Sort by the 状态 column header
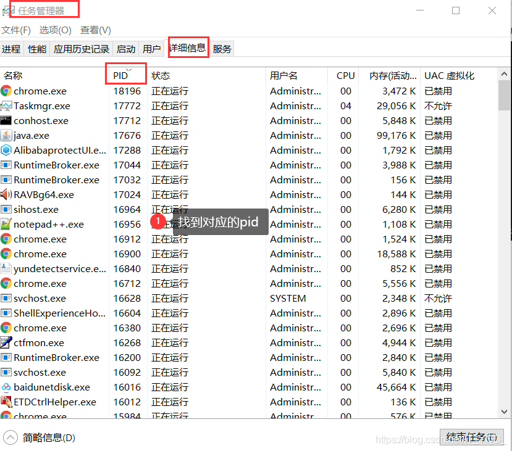 pos(206,76)
